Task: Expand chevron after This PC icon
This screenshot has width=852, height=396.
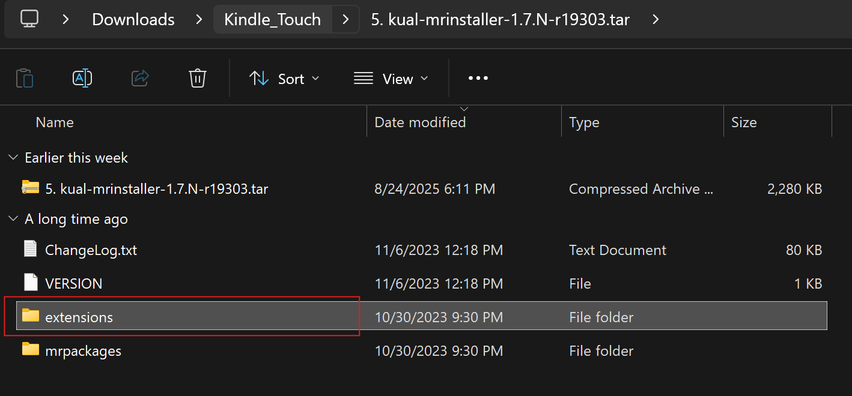Action: (65, 19)
